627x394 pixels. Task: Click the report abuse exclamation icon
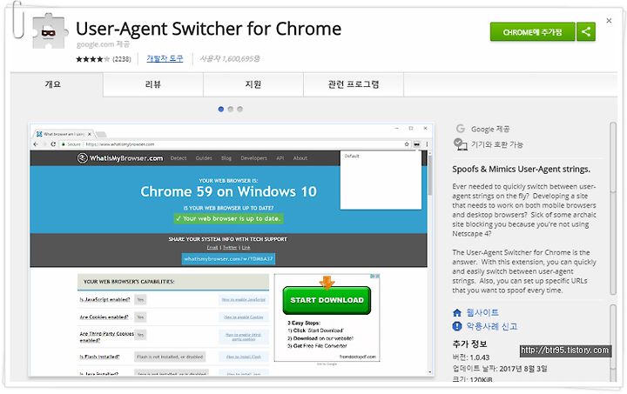coord(457,326)
